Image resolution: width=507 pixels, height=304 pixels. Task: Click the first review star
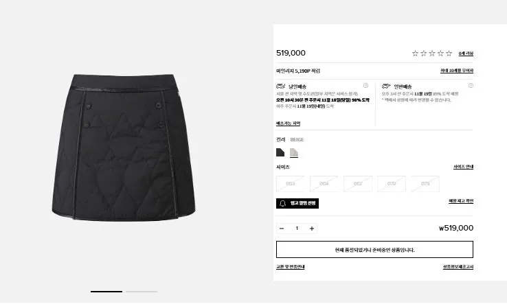(x=415, y=54)
